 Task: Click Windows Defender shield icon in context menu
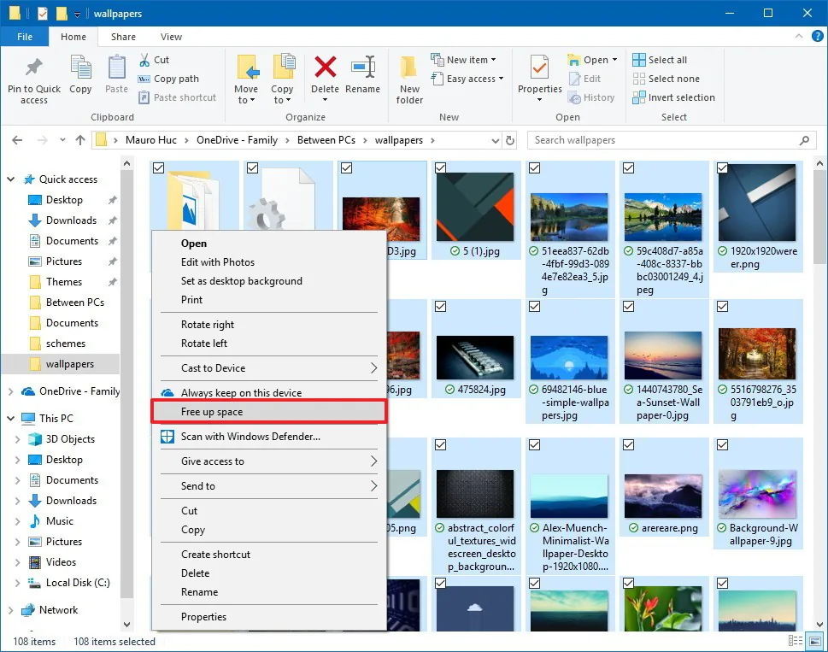pyautogui.click(x=167, y=437)
